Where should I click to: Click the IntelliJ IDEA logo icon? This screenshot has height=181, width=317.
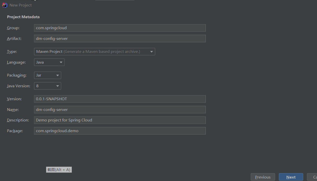5,5
